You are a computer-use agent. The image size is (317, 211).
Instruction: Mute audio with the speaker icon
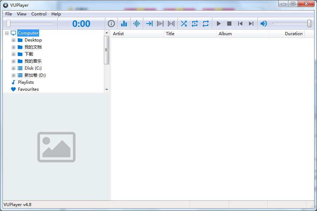[x=263, y=24]
